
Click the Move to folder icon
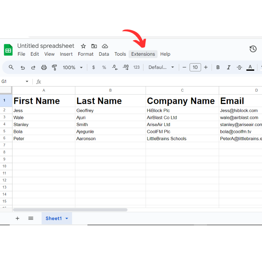(x=94, y=46)
